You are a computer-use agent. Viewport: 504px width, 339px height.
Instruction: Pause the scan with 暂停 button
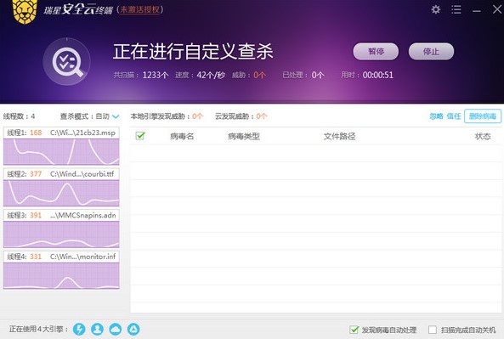point(376,52)
